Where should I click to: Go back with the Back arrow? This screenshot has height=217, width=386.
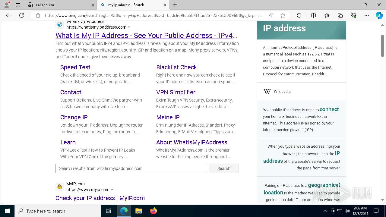click(x=8, y=15)
